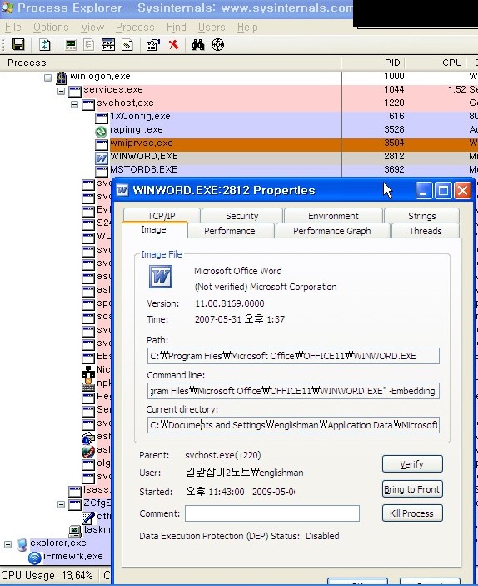
Task: Select the Image tab
Action: 153,229
